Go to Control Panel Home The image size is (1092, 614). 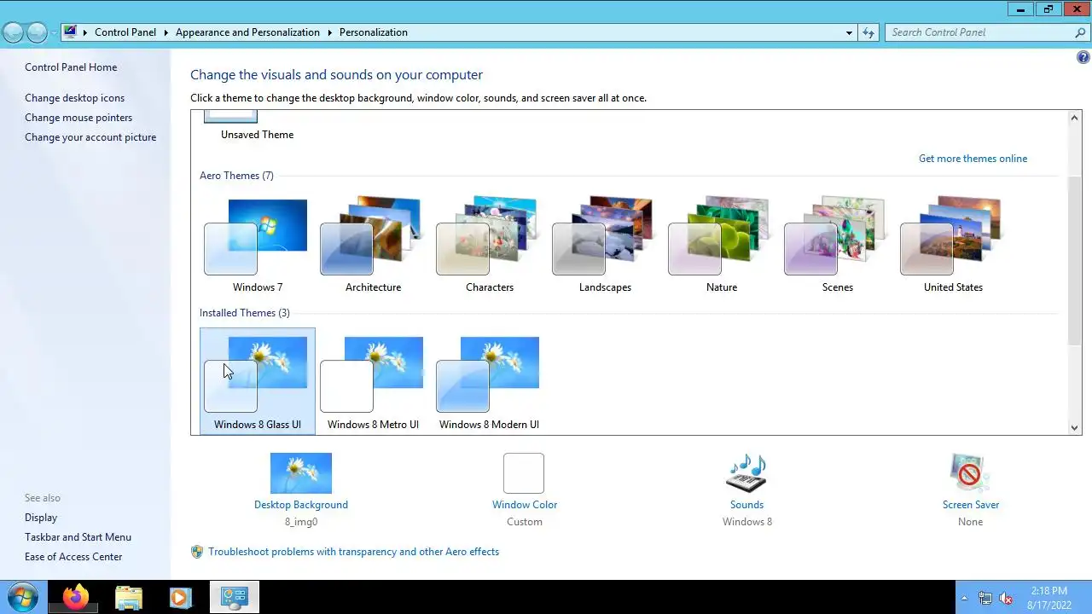71,67
